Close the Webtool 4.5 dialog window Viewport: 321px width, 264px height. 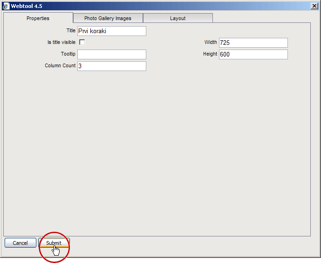[x=314, y=6]
